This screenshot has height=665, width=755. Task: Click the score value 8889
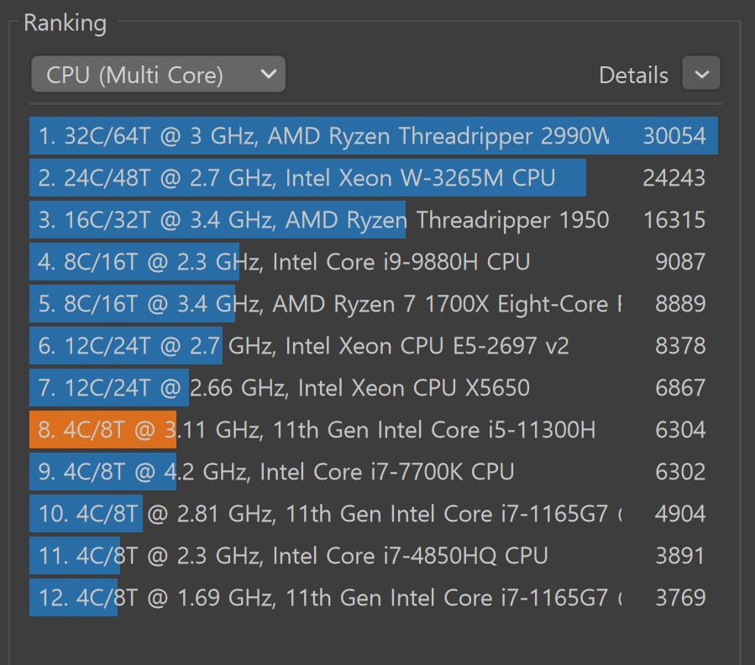680,304
